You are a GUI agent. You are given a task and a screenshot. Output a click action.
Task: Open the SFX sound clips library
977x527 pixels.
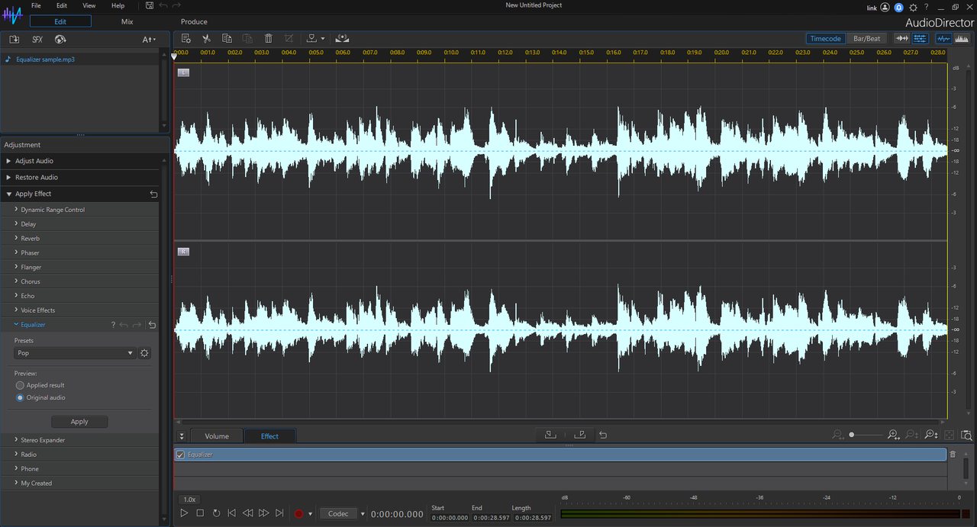tap(37, 39)
